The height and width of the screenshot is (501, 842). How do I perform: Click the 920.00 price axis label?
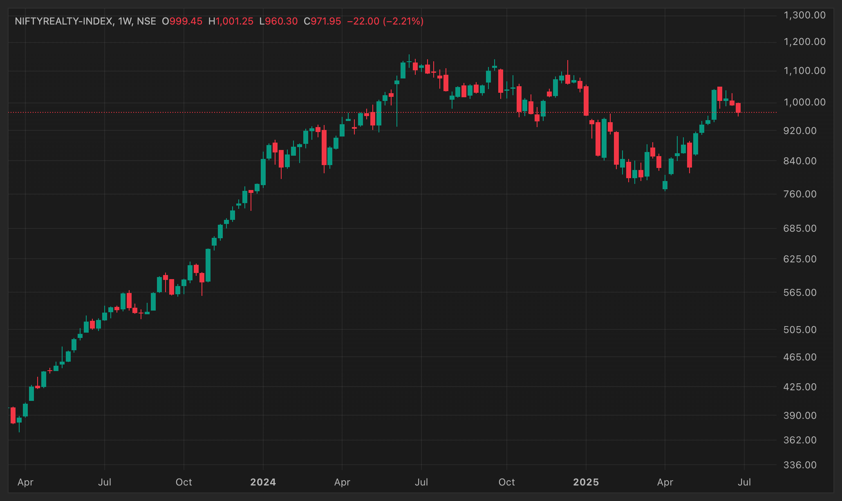[800, 131]
